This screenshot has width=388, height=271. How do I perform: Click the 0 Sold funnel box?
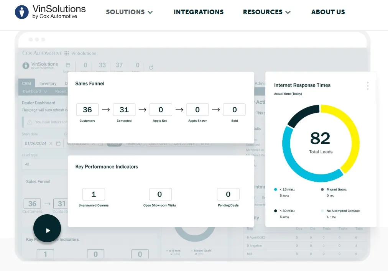click(234, 110)
